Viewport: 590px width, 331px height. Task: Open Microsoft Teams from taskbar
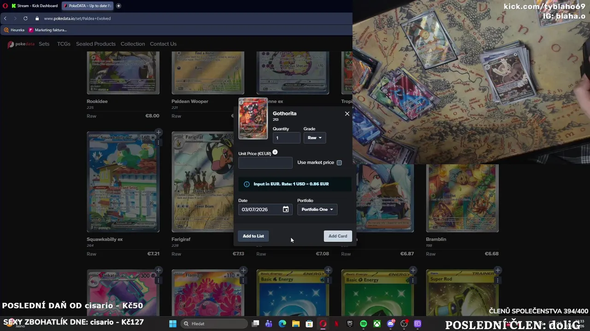[x=269, y=324]
